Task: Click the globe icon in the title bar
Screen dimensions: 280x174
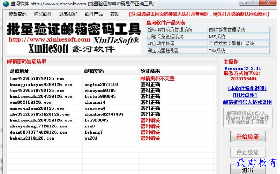Action: (x=6, y=4)
